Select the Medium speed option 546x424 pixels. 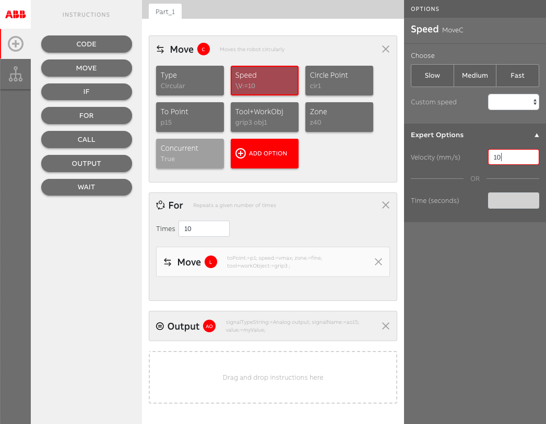coord(474,75)
